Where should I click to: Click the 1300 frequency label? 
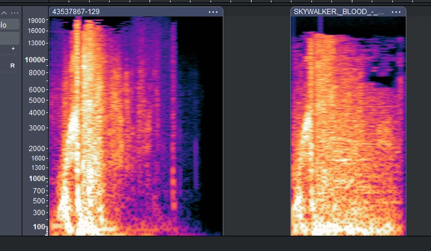38,168
